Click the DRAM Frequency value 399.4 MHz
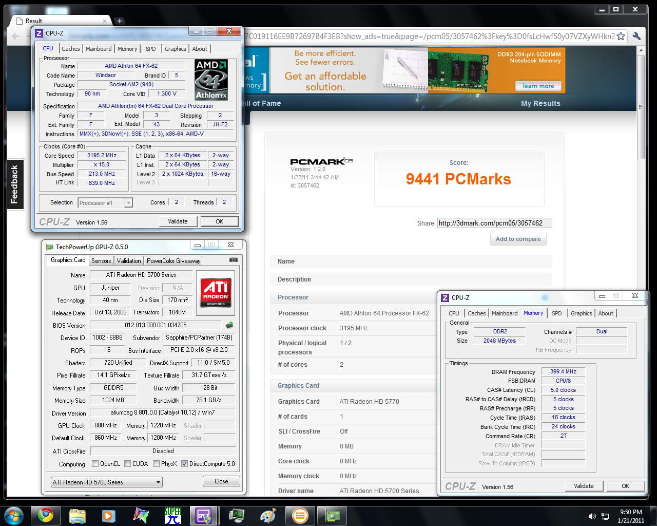 (563, 371)
